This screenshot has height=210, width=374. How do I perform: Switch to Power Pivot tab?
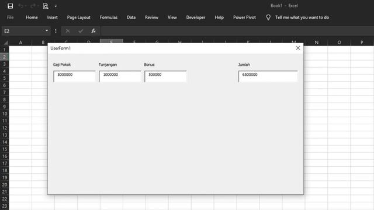pos(244,17)
